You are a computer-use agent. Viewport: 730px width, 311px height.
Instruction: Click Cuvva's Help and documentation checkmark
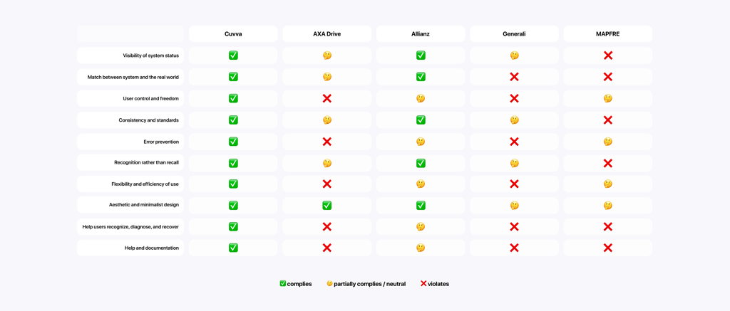click(x=233, y=248)
